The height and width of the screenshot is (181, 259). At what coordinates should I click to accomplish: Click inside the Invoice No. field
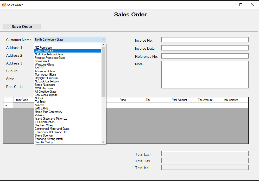205,40
